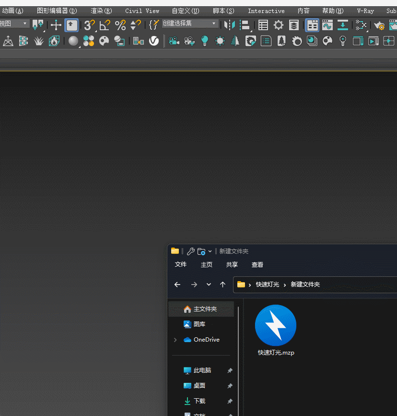This screenshot has width=397, height=416.
Task: Open the 视图 coordinate system dropdown
Action: (x=14, y=24)
